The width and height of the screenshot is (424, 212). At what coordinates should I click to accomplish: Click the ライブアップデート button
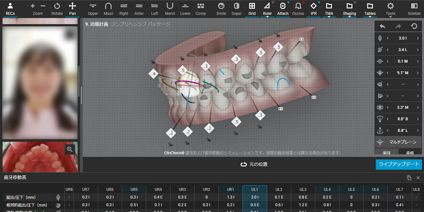tap(398, 164)
